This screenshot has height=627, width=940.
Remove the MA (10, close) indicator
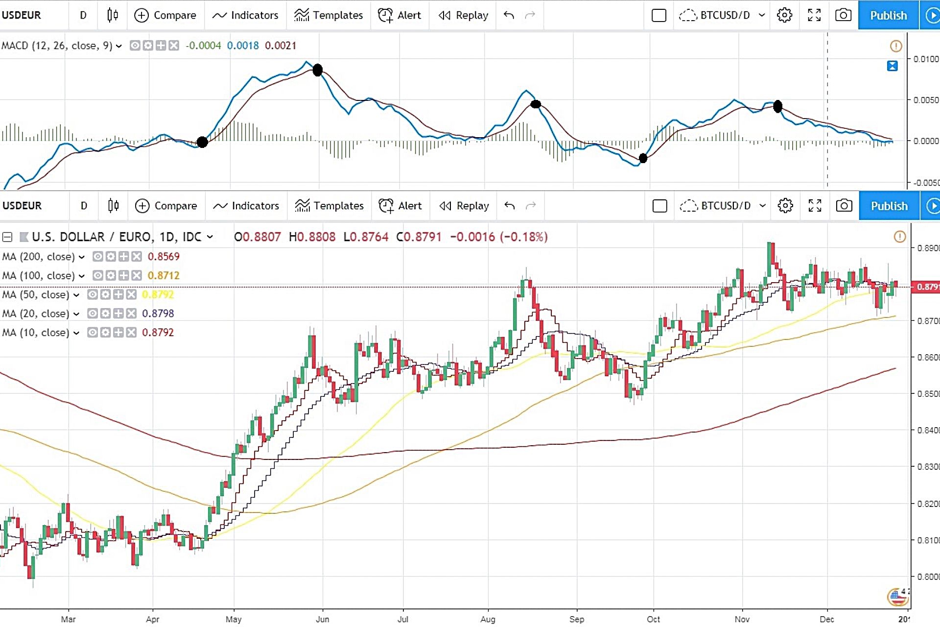pyautogui.click(x=131, y=333)
